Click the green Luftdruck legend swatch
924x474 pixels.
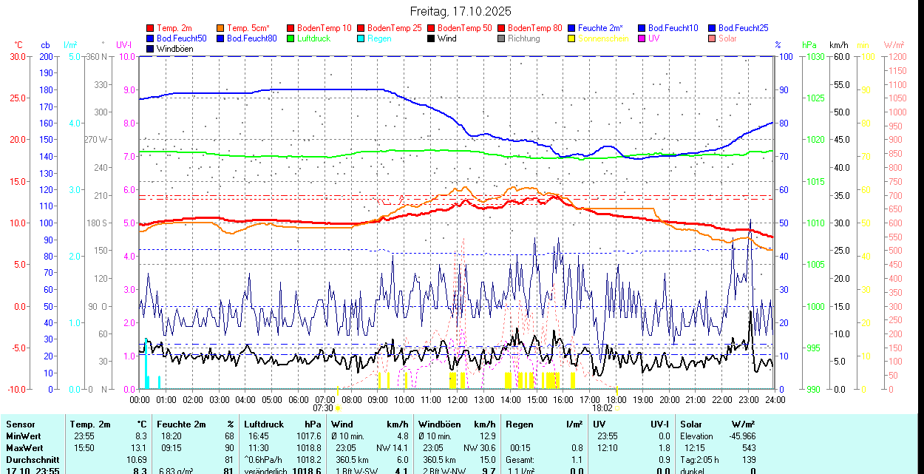click(291, 38)
